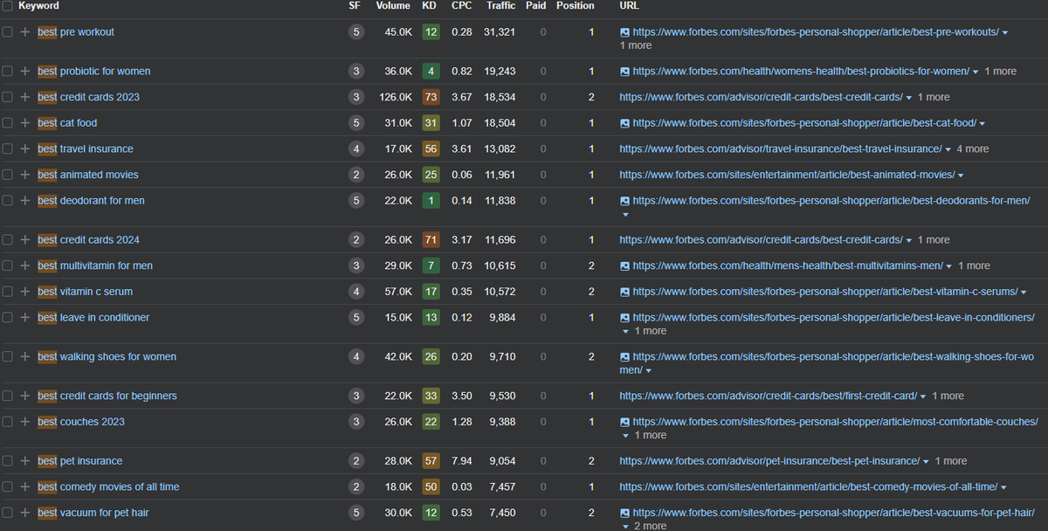Click the SF badge '5' for 'best pre workout'
Screen dimensions: 1048x531
click(355, 32)
